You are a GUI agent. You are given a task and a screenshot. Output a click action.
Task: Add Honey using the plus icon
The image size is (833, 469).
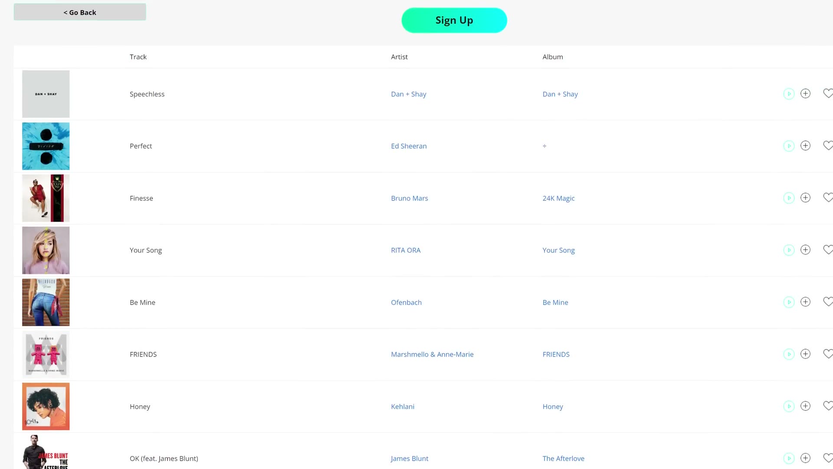[805, 406]
